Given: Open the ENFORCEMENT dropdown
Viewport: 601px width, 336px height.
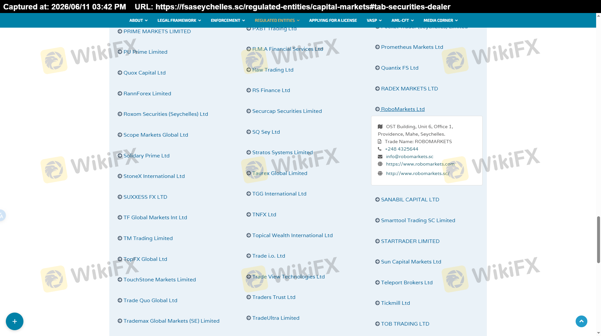Looking at the screenshot, I should click(x=228, y=20).
